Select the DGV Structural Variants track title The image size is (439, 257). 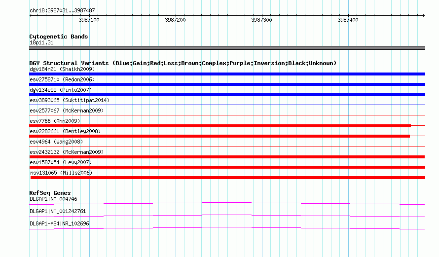pyautogui.click(x=183, y=63)
